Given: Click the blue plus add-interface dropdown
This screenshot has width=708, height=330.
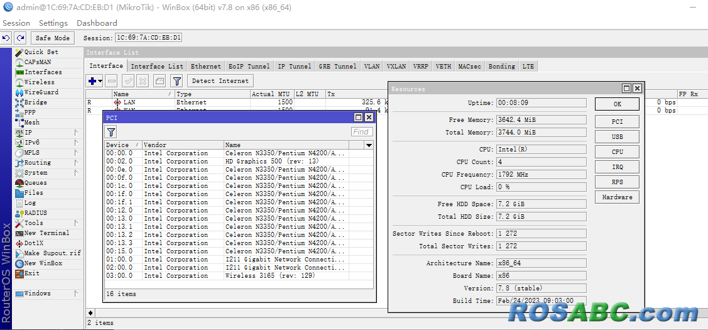Looking at the screenshot, I should tap(95, 81).
